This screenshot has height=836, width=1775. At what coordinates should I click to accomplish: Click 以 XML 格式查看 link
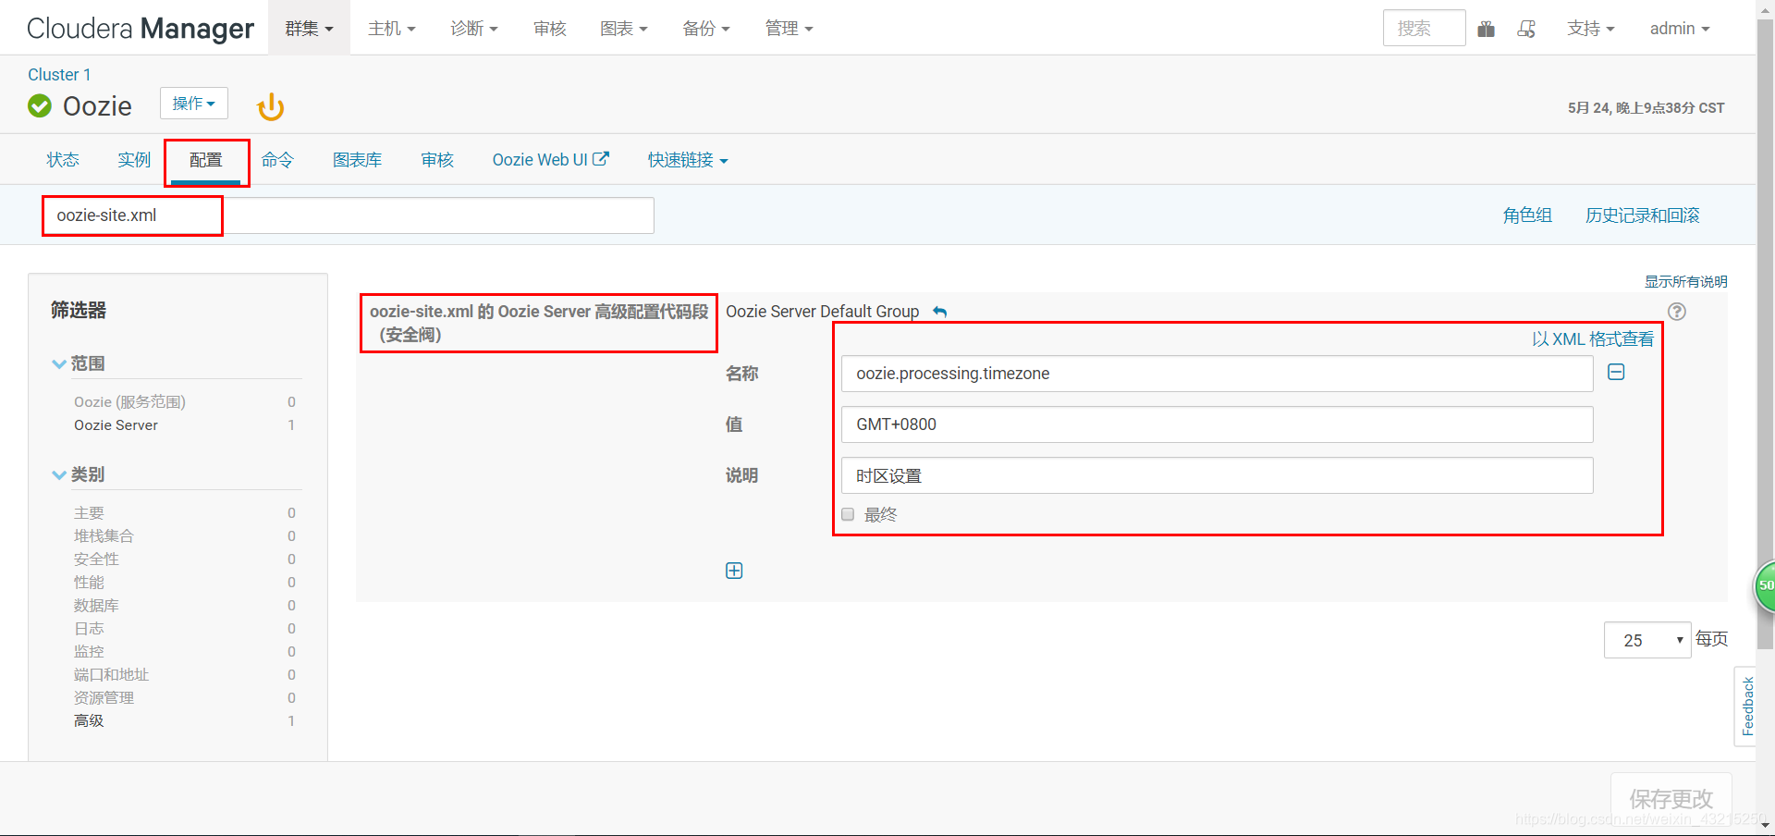(1593, 339)
